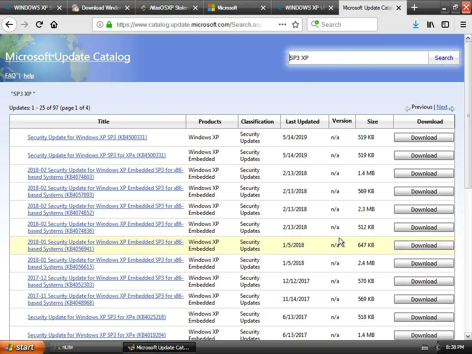Switch to the Microsoft tab
Screen dimensions: 472x354
point(237,7)
